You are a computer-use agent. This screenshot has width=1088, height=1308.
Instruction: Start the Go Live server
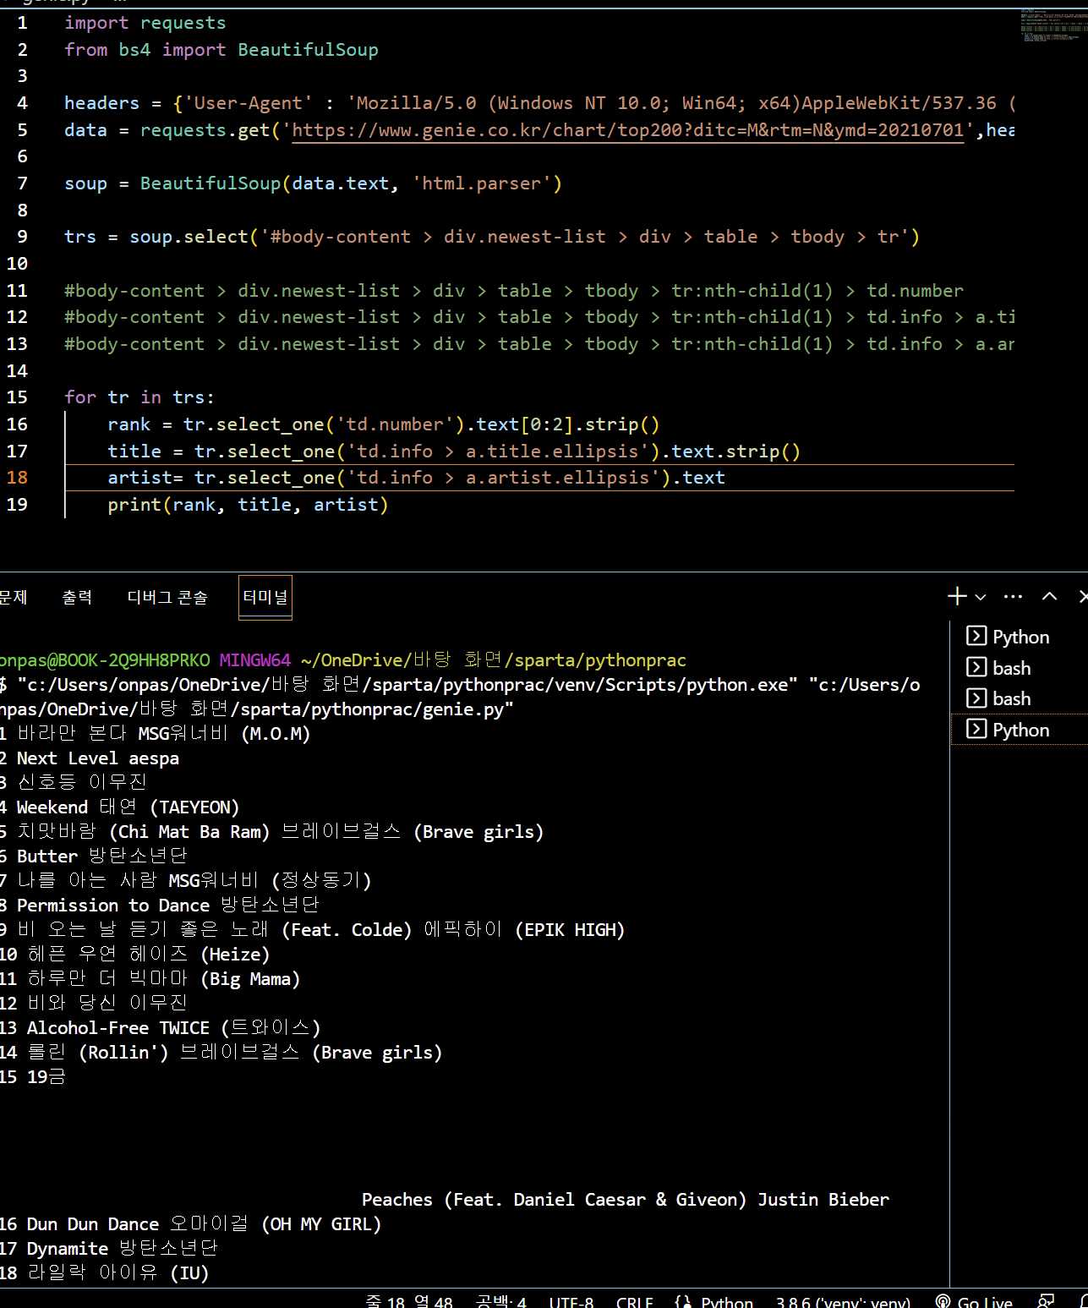(985, 1301)
